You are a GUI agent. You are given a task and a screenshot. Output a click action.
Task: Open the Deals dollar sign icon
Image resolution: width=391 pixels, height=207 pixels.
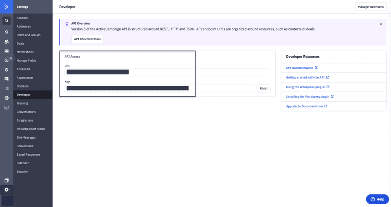(x=7, y=70)
